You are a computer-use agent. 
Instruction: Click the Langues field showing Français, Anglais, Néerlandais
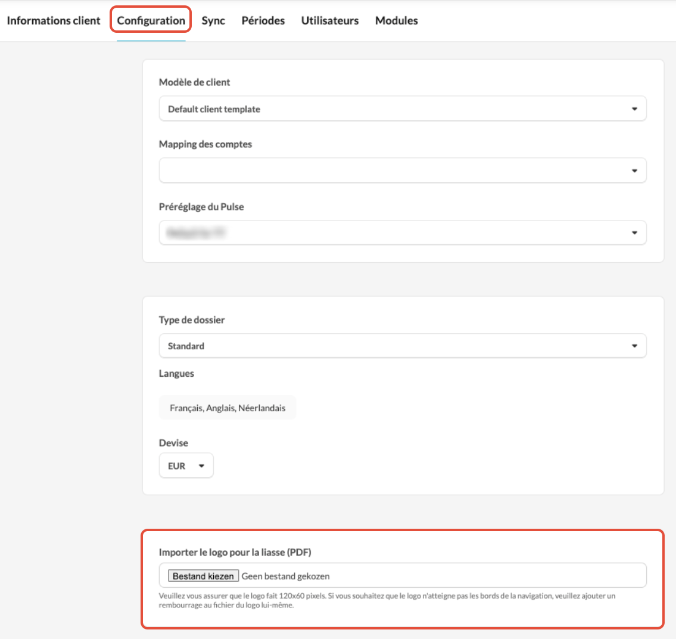coord(228,408)
